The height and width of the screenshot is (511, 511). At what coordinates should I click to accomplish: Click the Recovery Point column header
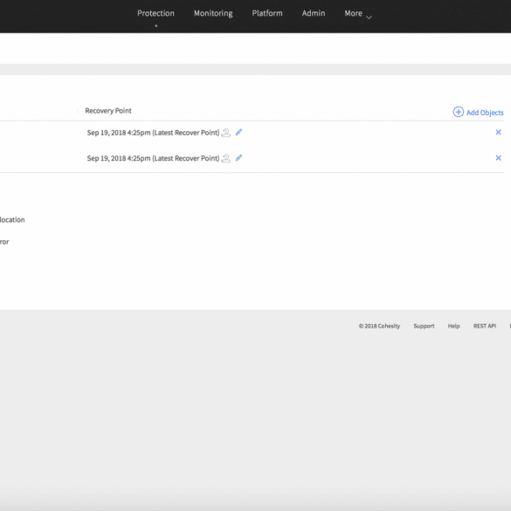click(x=108, y=111)
